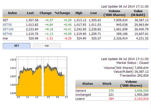Select the High column header
The width and height of the screenshot is (151, 109).
point(79,13)
